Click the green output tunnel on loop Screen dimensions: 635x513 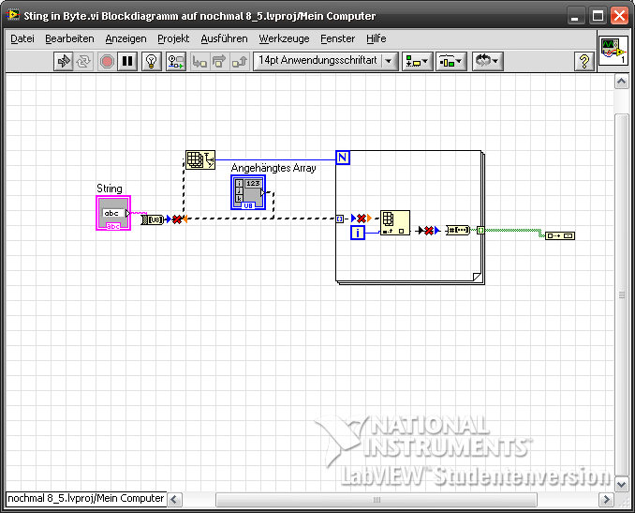tap(480, 231)
